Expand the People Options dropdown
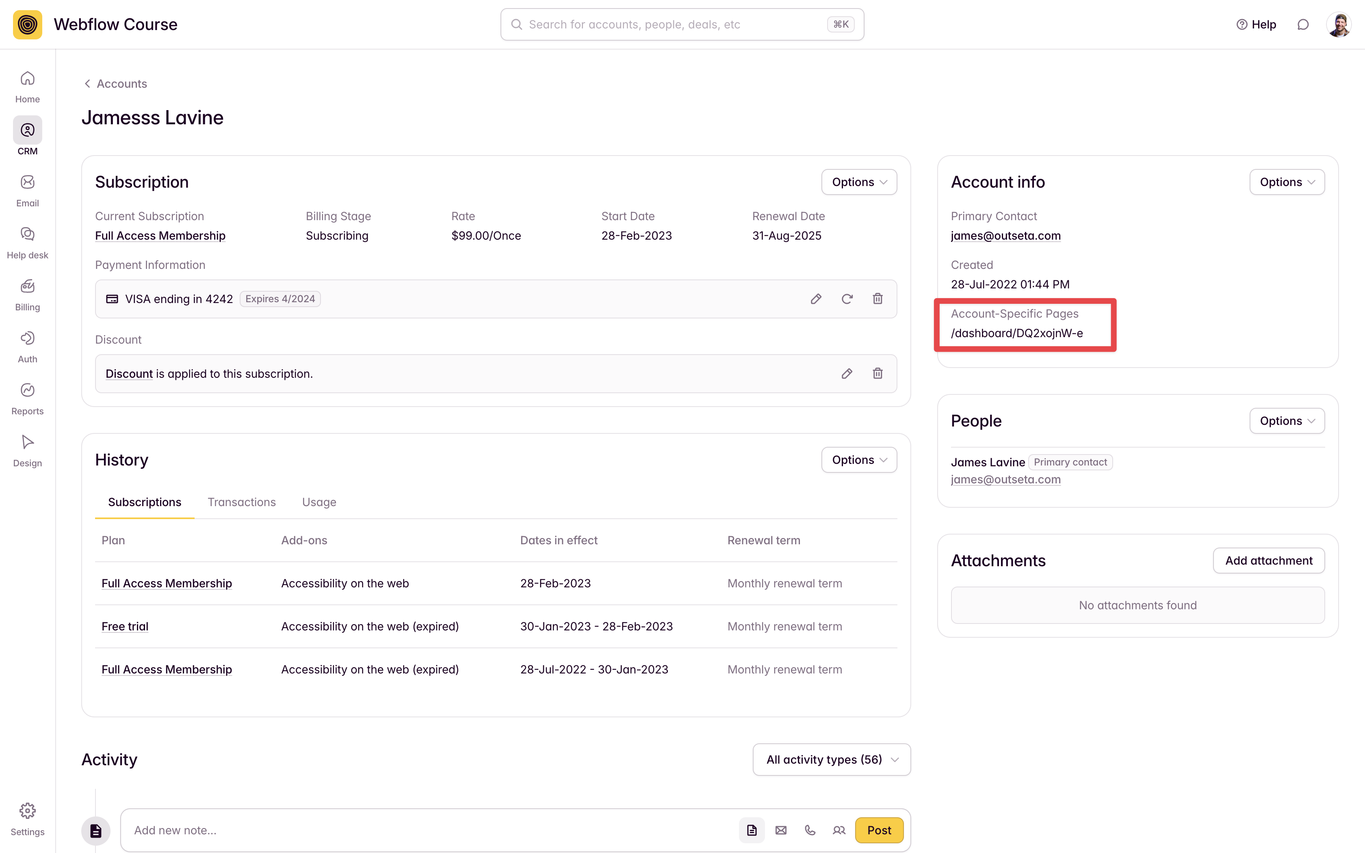 (1287, 421)
